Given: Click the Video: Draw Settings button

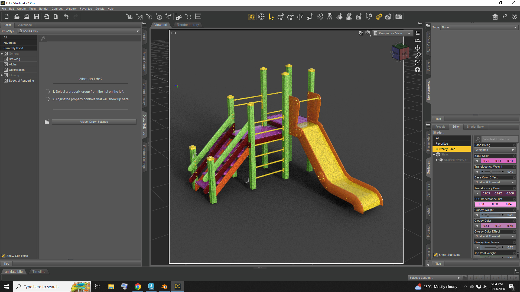Looking at the screenshot, I should pyautogui.click(x=94, y=122).
